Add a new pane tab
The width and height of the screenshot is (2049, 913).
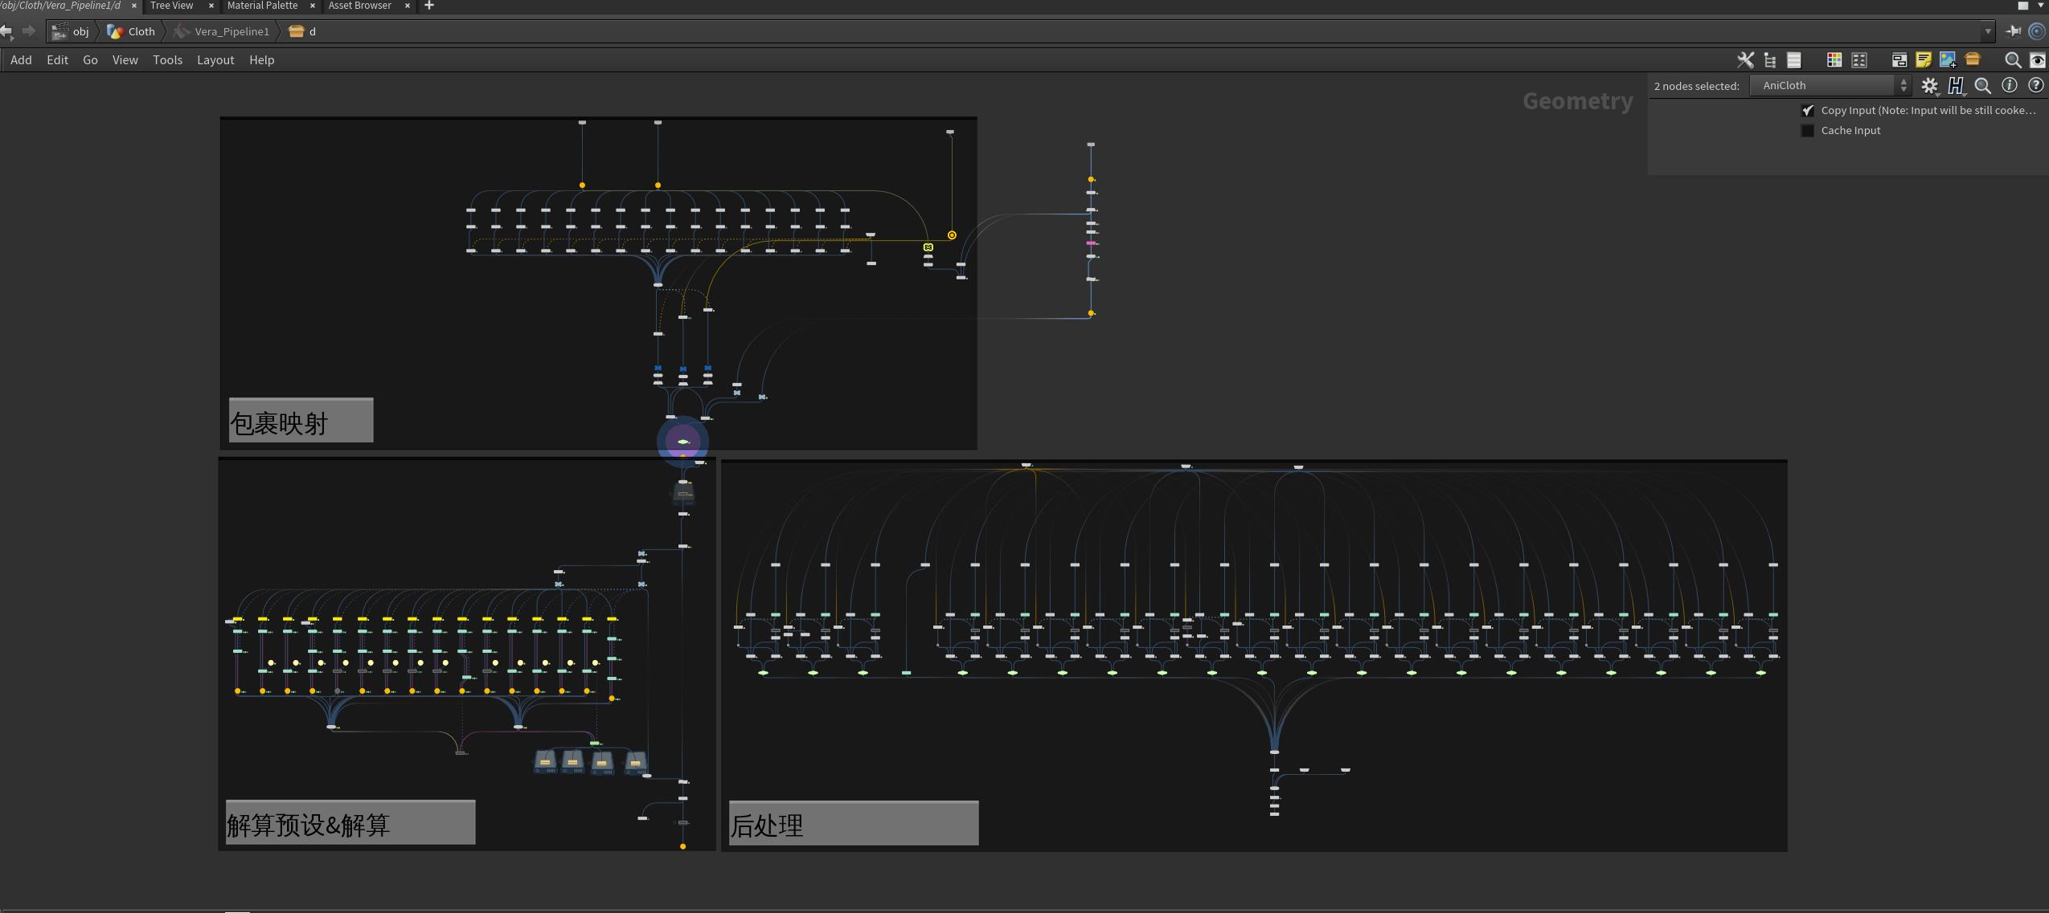coord(428,6)
